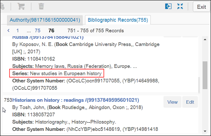The image size is (211, 136).
Task: Click the (OCoLC)ocn991707055 system number line
Action: (86, 85)
